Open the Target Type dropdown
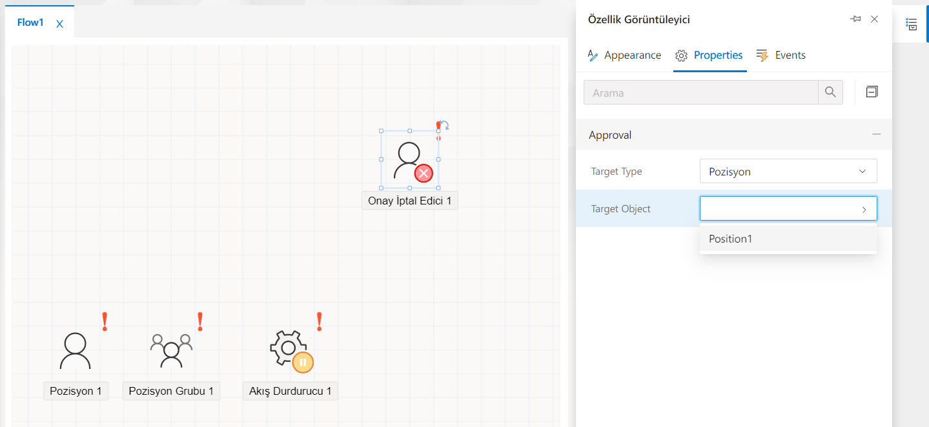 [x=788, y=172]
